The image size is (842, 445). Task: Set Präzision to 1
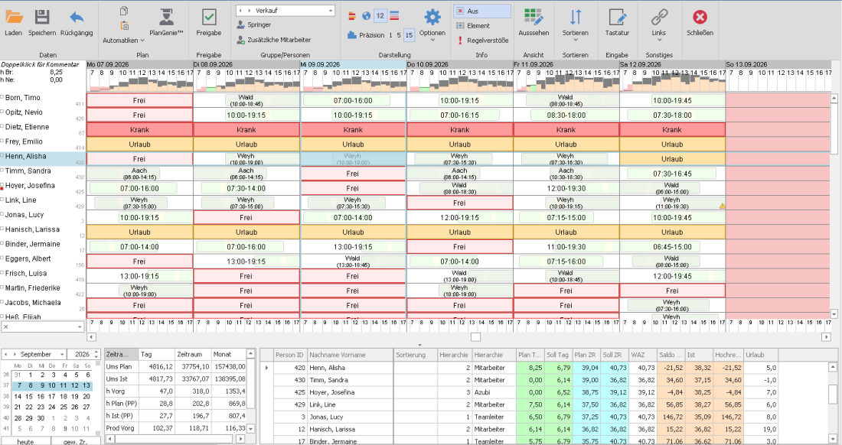390,35
